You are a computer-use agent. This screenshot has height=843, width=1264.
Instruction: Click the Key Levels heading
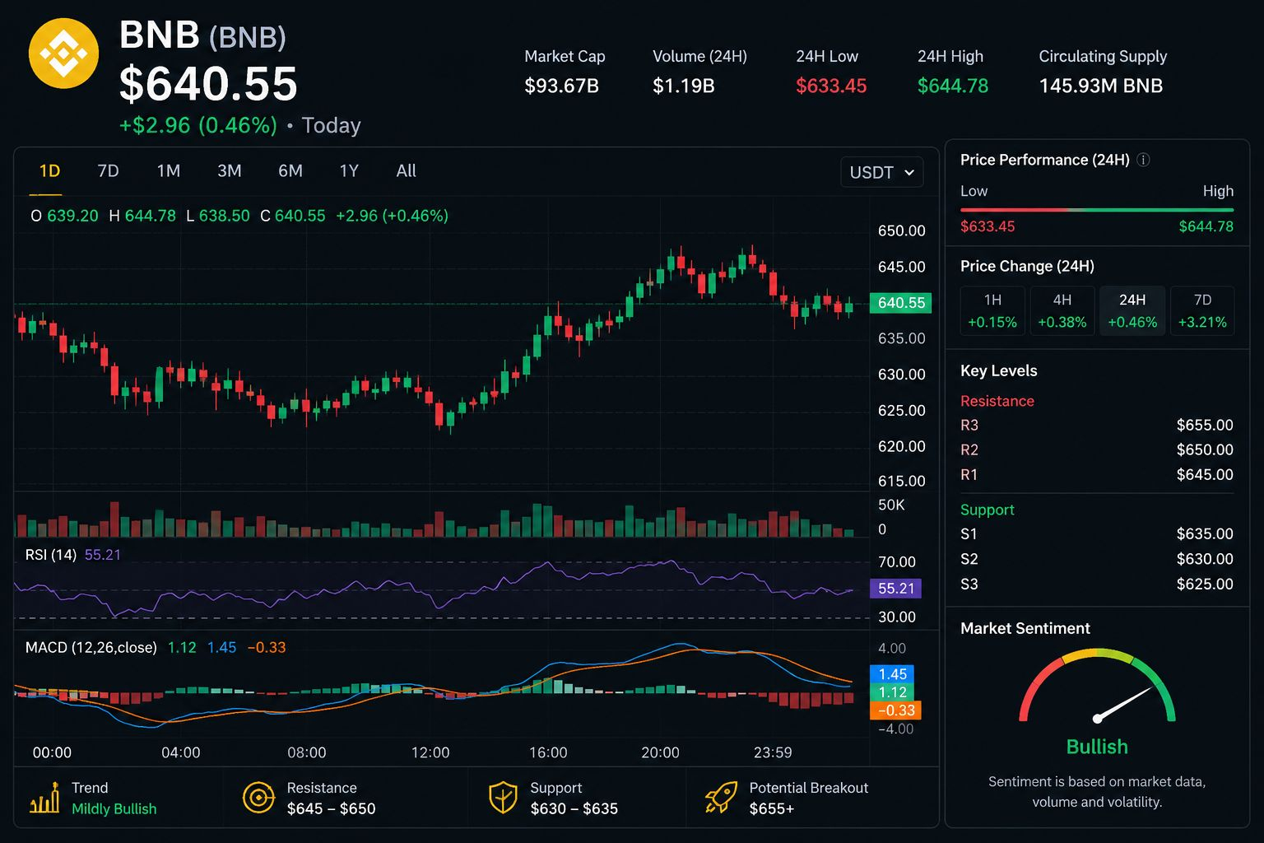(x=998, y=370)
